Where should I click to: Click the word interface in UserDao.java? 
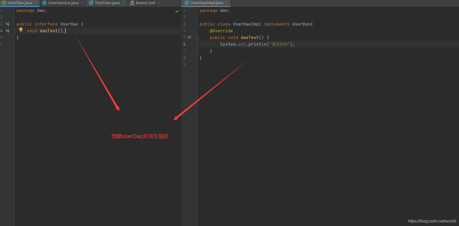point(46,24)
